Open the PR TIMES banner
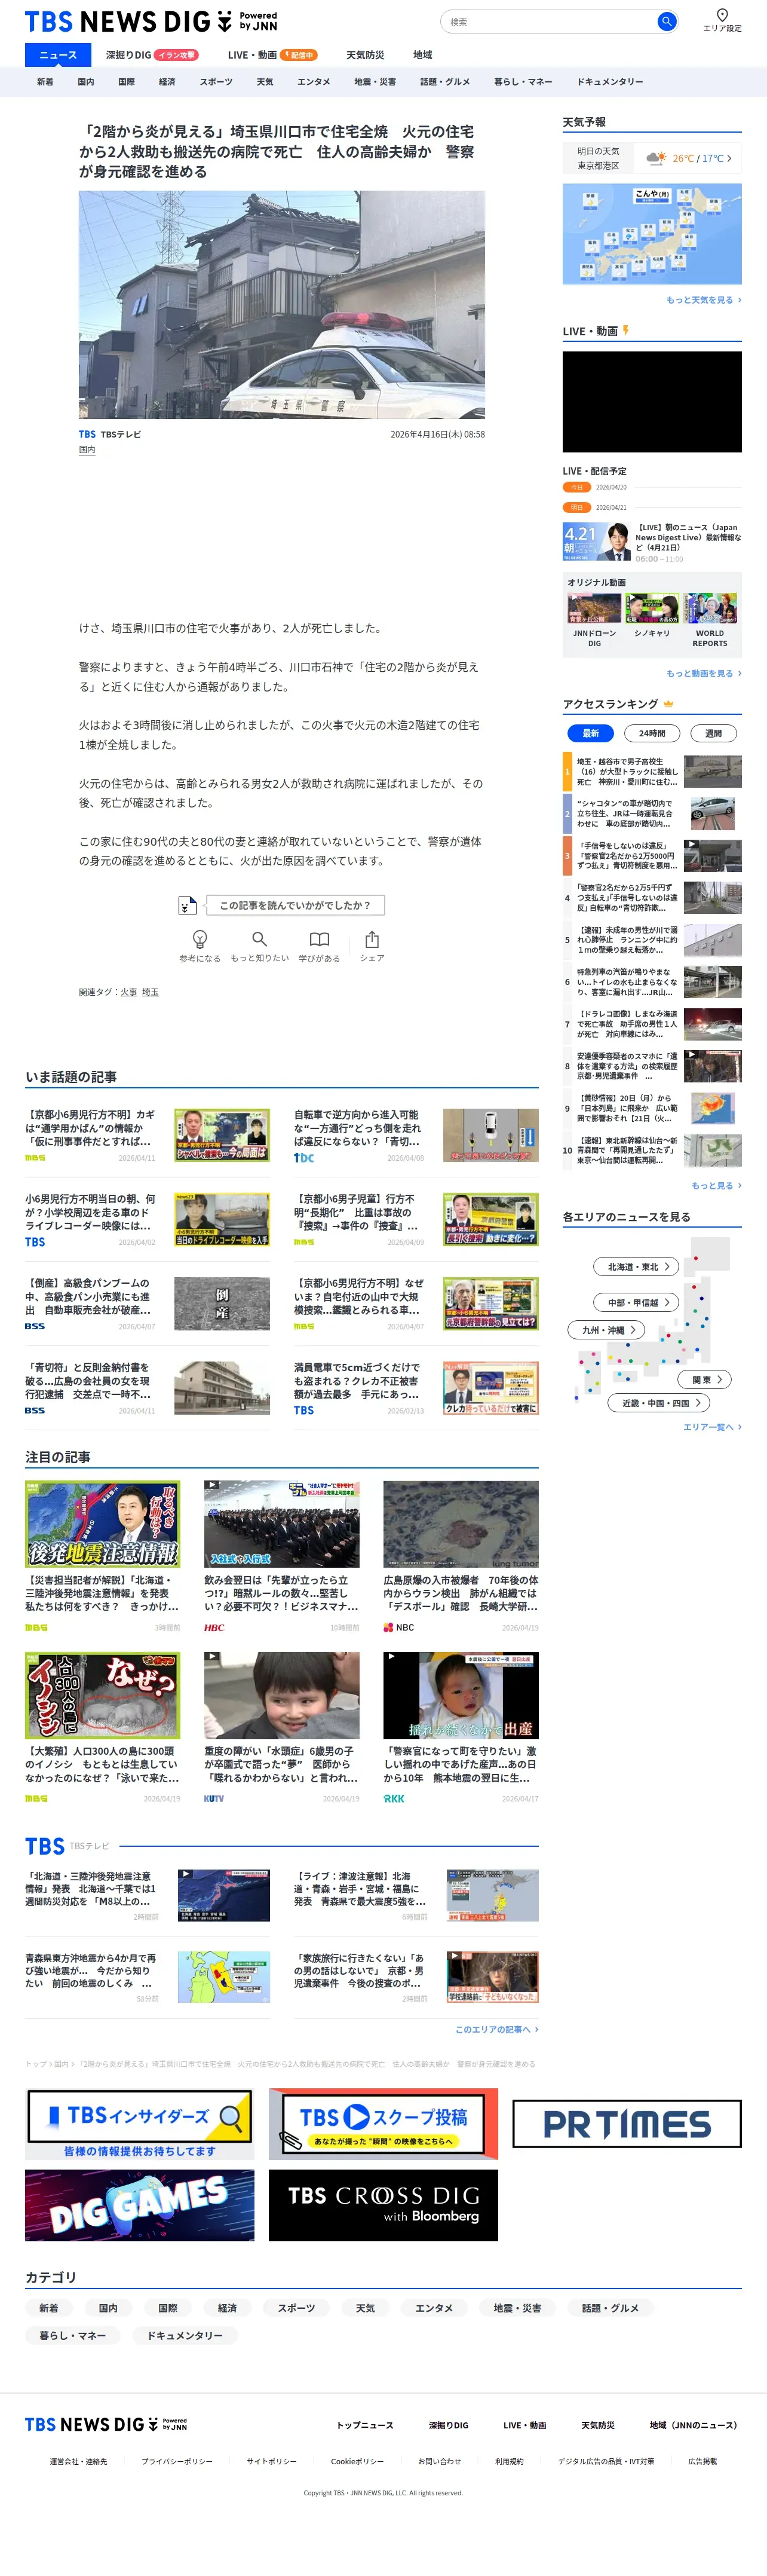 pos(627,2123)
